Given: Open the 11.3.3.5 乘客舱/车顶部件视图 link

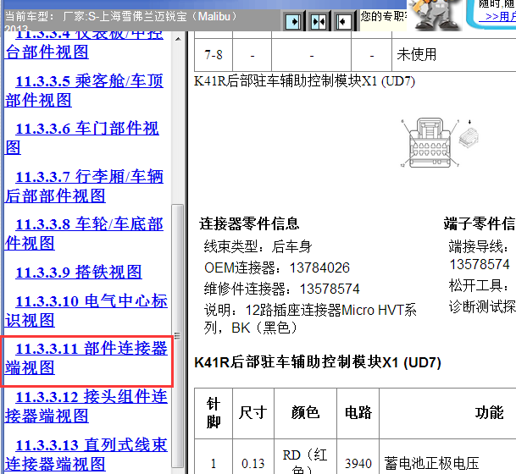Looking at the screenshot, I should pos(84,91).
